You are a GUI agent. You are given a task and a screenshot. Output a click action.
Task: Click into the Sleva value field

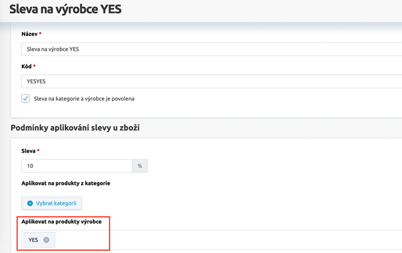(x=76, y=166)
